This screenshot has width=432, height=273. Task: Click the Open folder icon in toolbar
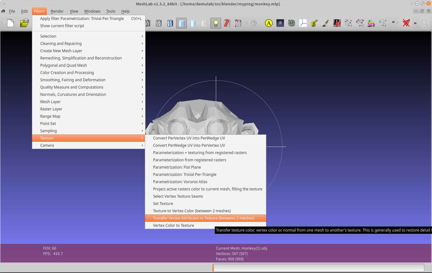tap(24, 23)
